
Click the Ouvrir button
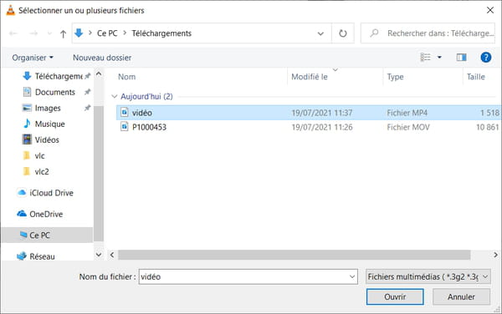tap(395, 297)
